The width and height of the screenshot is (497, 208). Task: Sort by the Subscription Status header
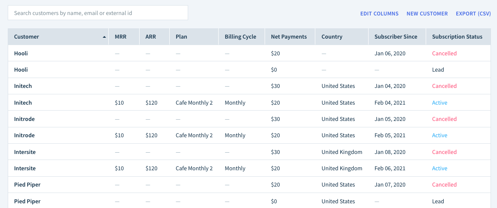pyautogui.click(x=457, y=37)
